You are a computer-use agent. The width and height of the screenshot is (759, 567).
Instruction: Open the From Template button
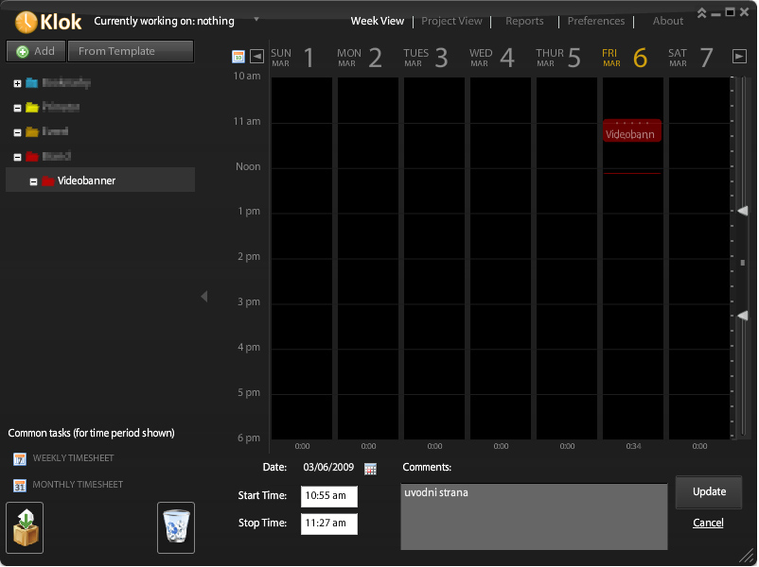click(131, 51)
